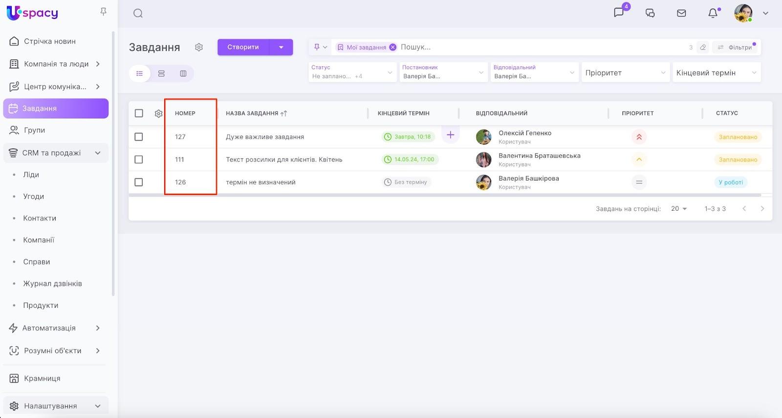Image resolution: width=782 pixels, height=418 pixels.
Task: Click the Створити button
Action: point(243,47)
